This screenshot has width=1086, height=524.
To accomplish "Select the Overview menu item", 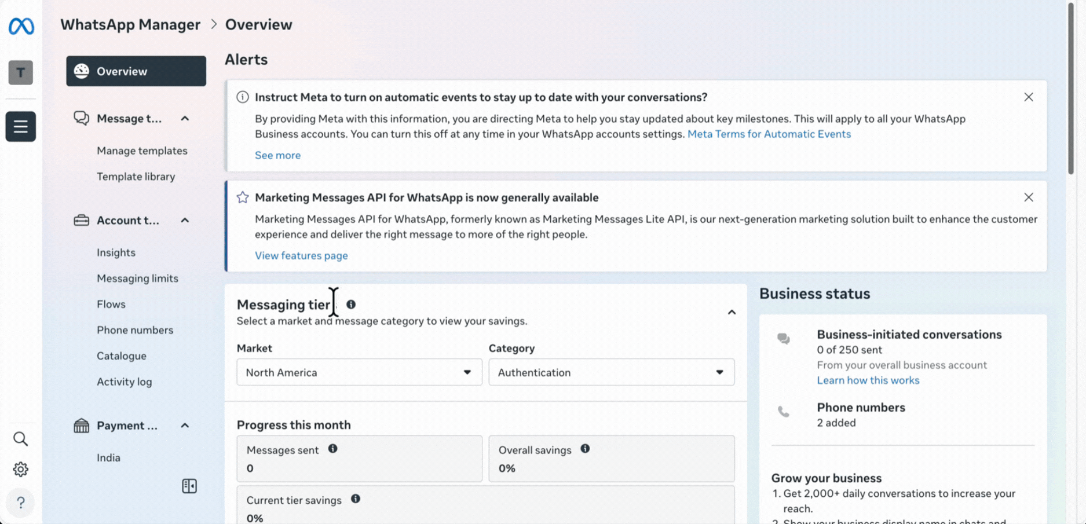I will (136, 71).
